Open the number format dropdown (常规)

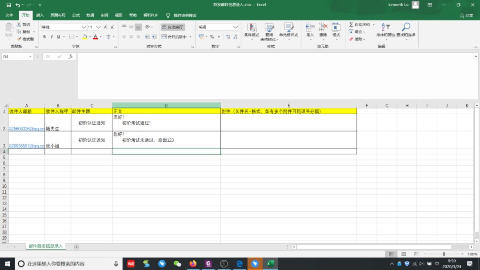(236, 27)
